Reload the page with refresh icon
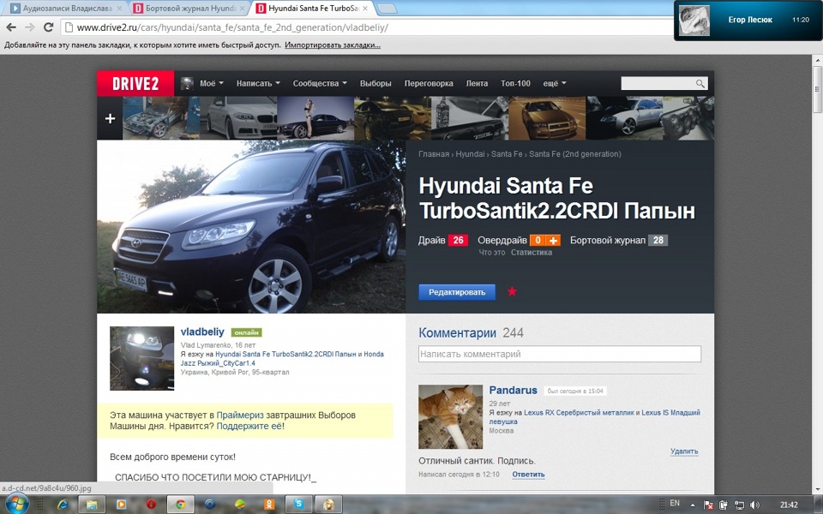 [48, 27]
